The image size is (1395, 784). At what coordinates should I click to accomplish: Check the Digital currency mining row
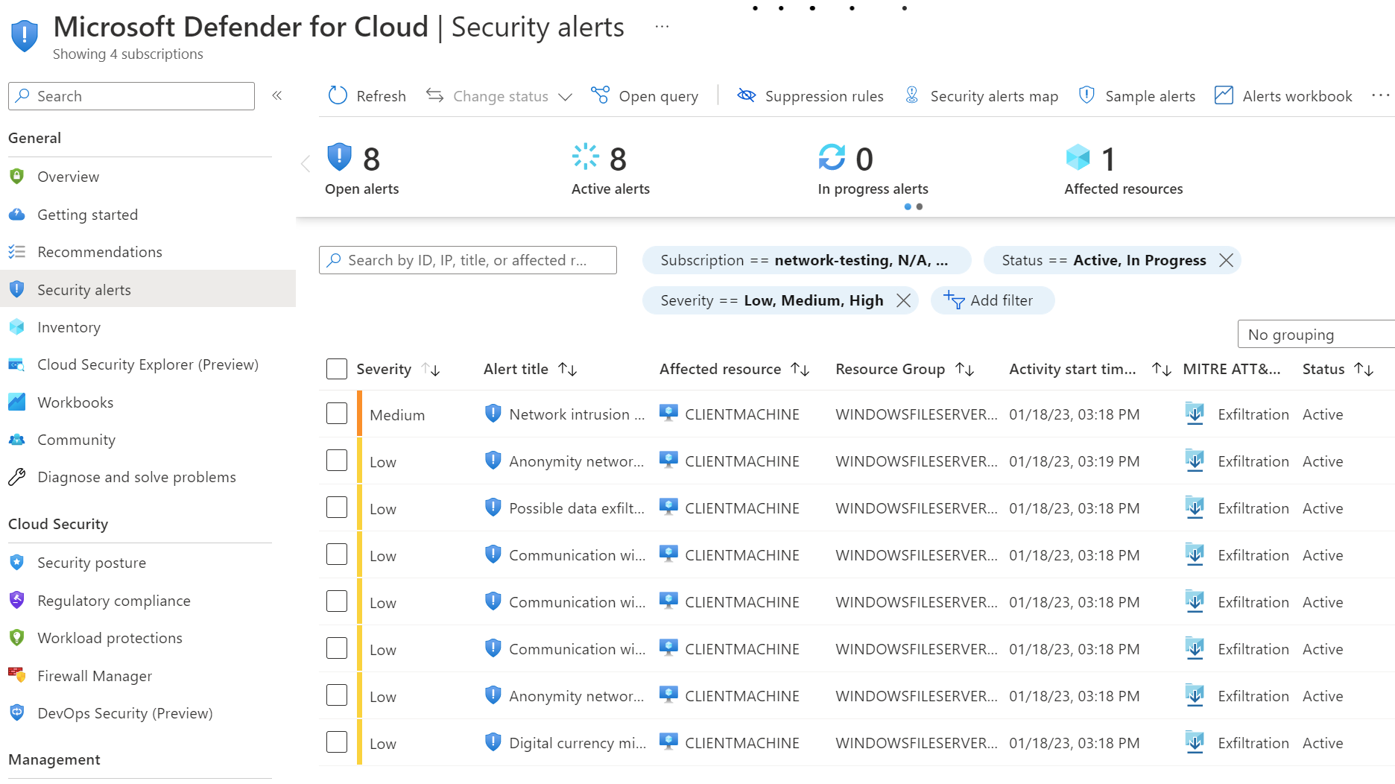click(337, 742)
